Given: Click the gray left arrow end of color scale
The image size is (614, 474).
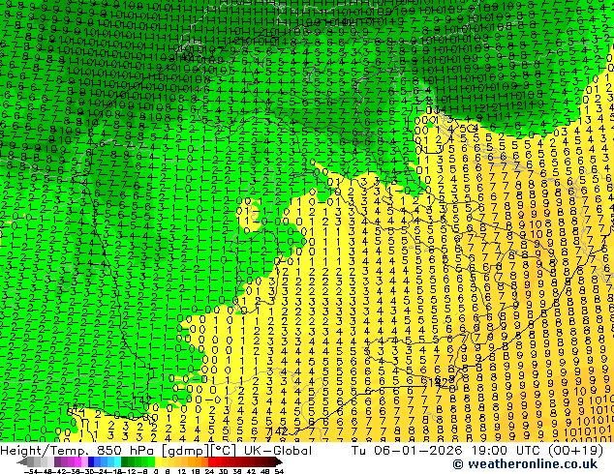Looking at the screenshot, I should (x=22, y=462).
